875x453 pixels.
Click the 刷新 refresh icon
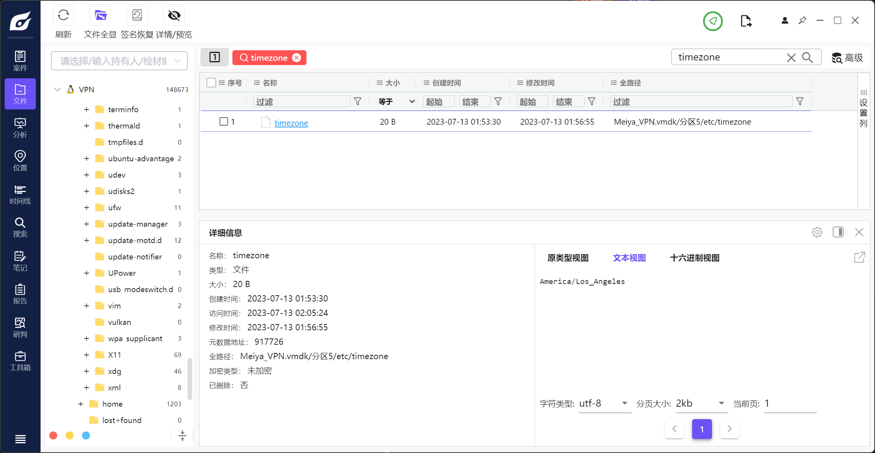pos(63,16)
